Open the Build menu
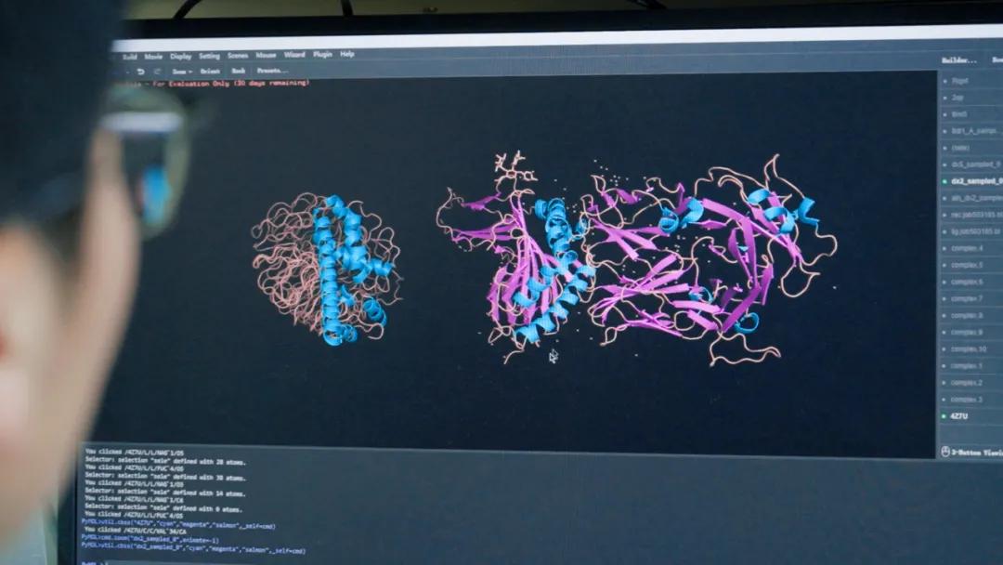1003x565 pixels. [x=129, y=57]
